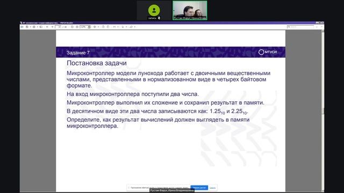Click the hide link in sharing notification bar
Screen dimensions: 344x193
coord(212,188)
